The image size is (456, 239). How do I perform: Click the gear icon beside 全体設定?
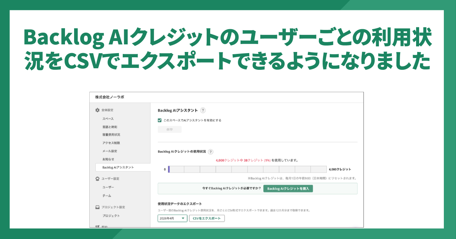click(97, 110)
